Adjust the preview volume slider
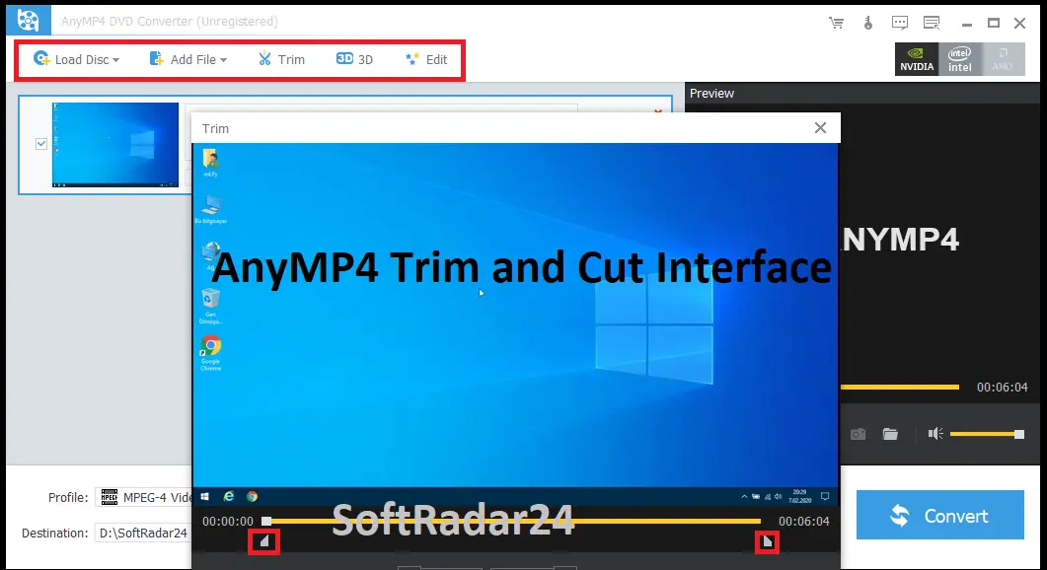1047x570 pixels. tap(987, 435)
